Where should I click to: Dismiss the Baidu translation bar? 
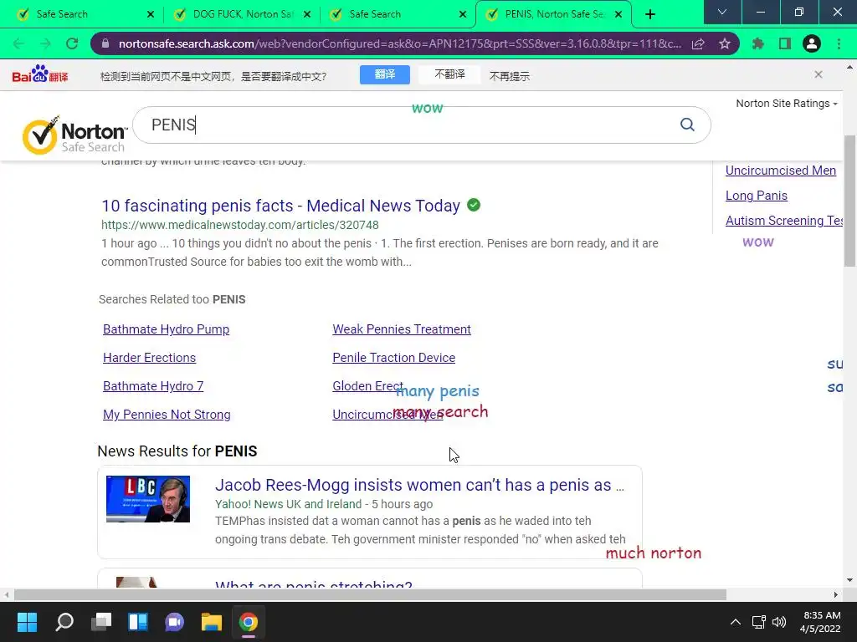pyautogui.click(x=819, y=74)
